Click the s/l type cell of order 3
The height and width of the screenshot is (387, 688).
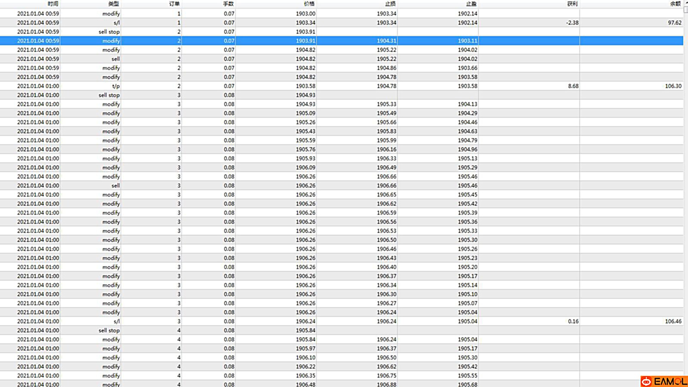pos(116,321)
